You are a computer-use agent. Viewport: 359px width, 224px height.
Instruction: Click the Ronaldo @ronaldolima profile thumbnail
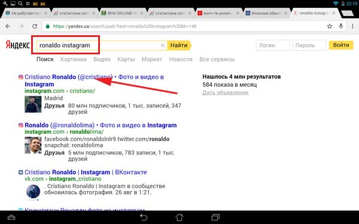33,145
